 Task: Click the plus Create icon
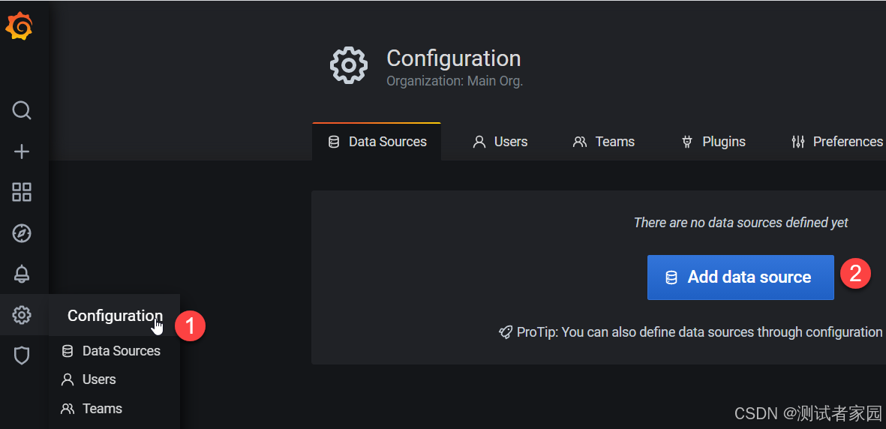22,151
